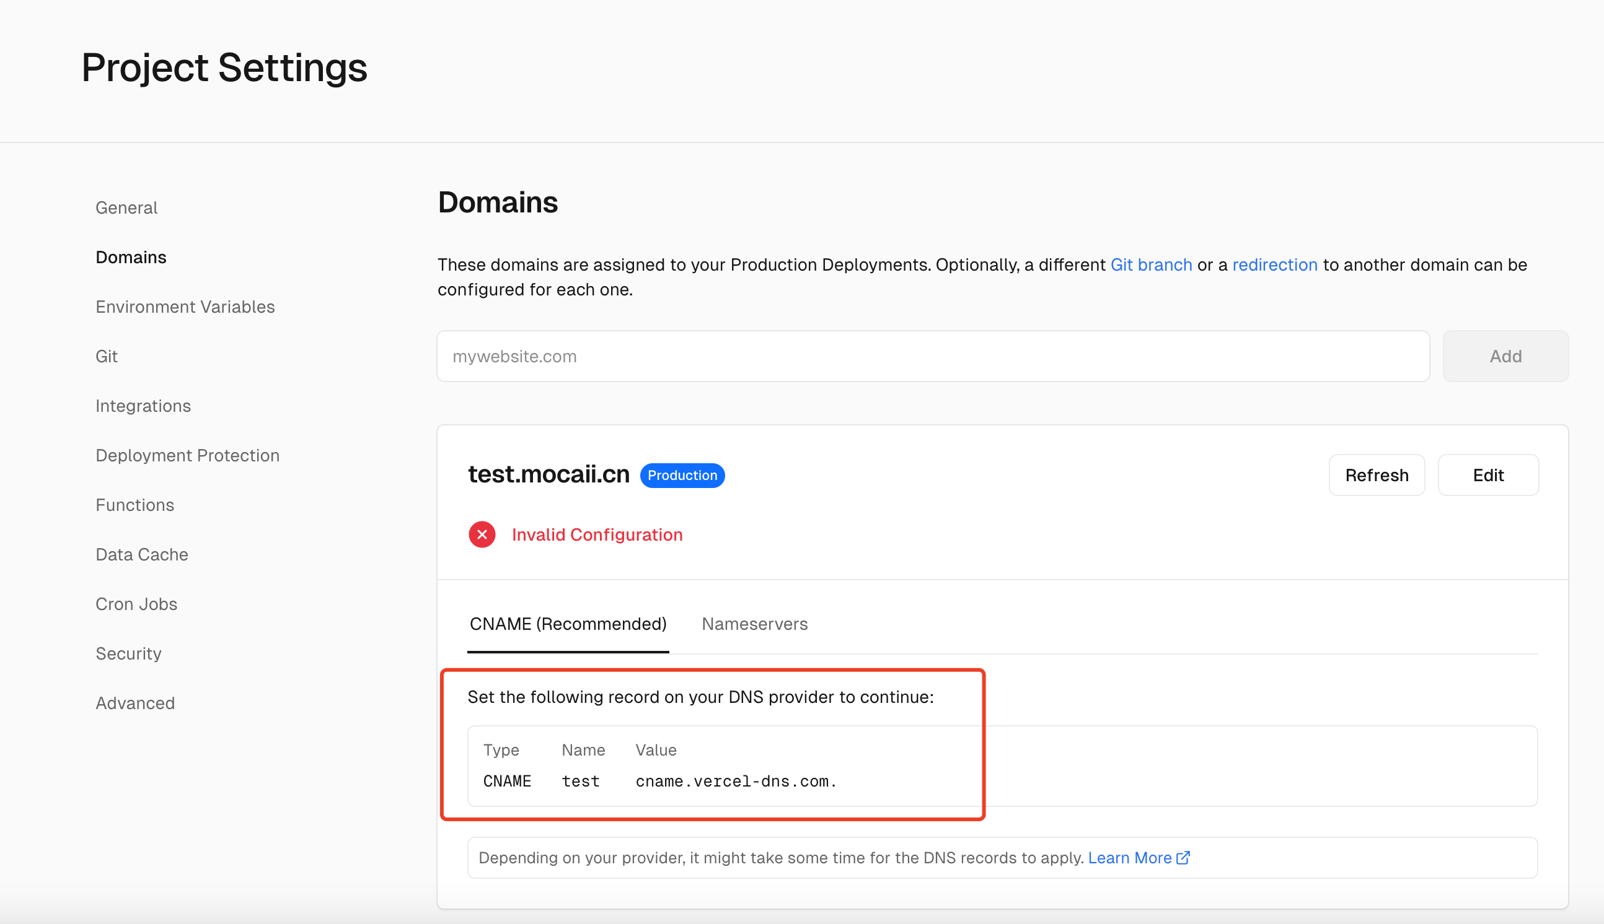Go to Cron Jobs settings
The width and height of the screenshot is (1604, 924).
point(136,604)
